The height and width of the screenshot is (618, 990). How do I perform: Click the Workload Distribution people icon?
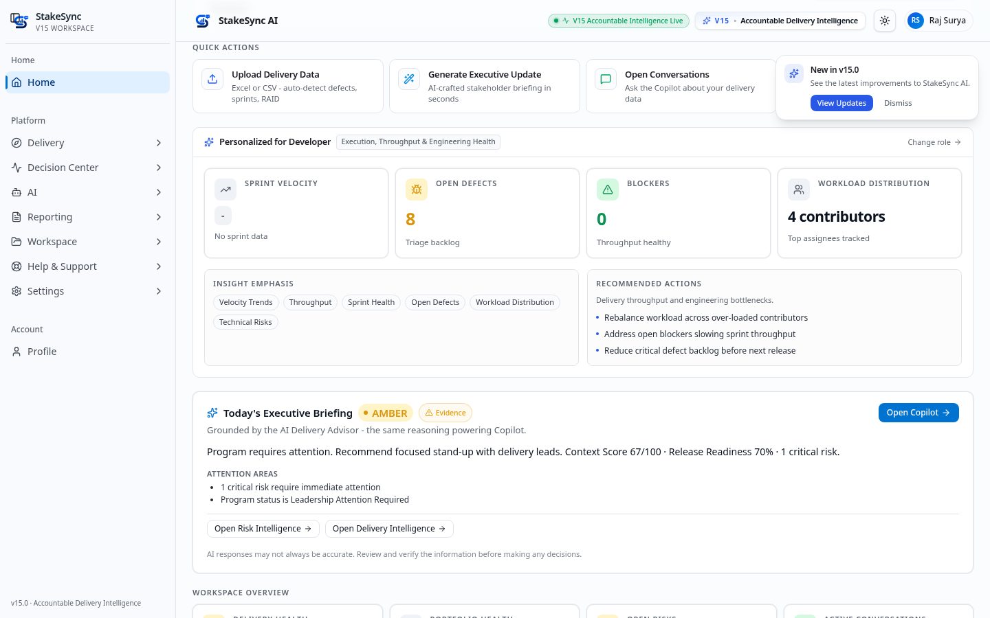(x=799, y=190)
